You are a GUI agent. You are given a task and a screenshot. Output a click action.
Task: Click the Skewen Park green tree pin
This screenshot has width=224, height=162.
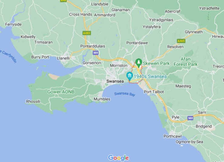pyautogui.click(x=139, y=63)
